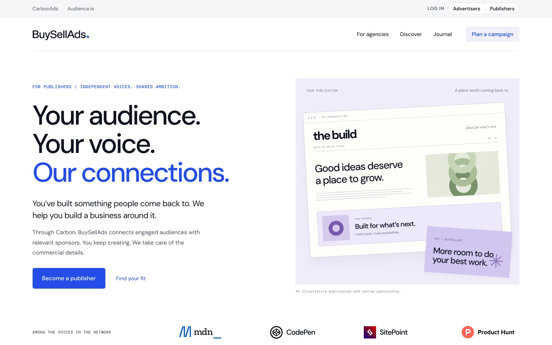Open the CarbonAds link
The height and width of the screenshot is (345, 552).
45,8
